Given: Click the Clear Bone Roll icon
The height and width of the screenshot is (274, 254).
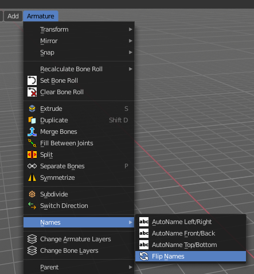Looking at the screenshot, I should click(32, 92).
